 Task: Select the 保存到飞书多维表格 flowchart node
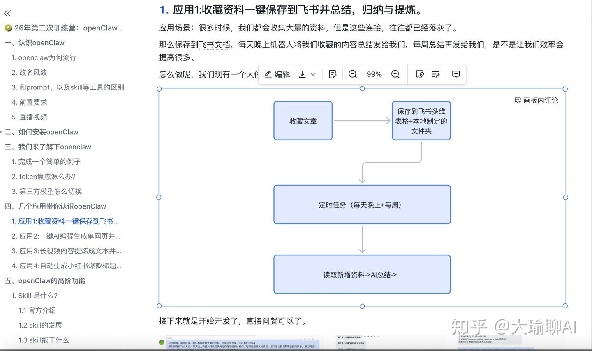[x=421, y=121]
